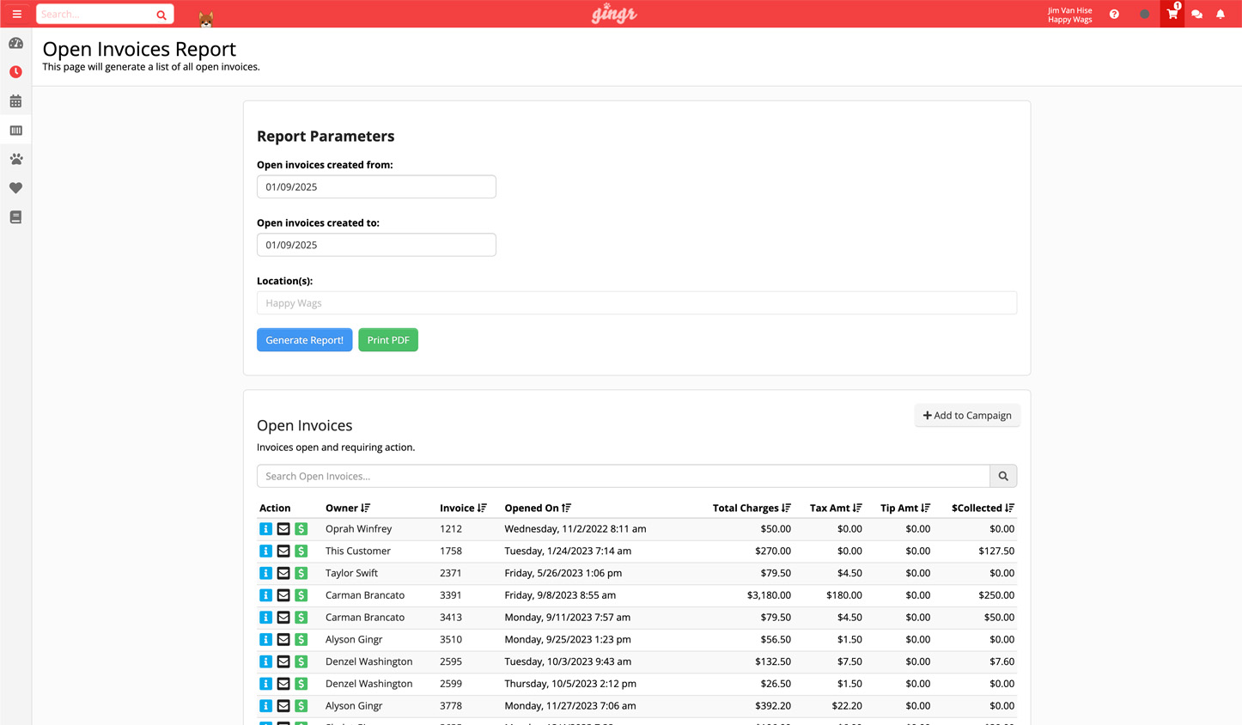Click the help question mark icon
The image size is (1242, 725).
[x=1114, y=15]
